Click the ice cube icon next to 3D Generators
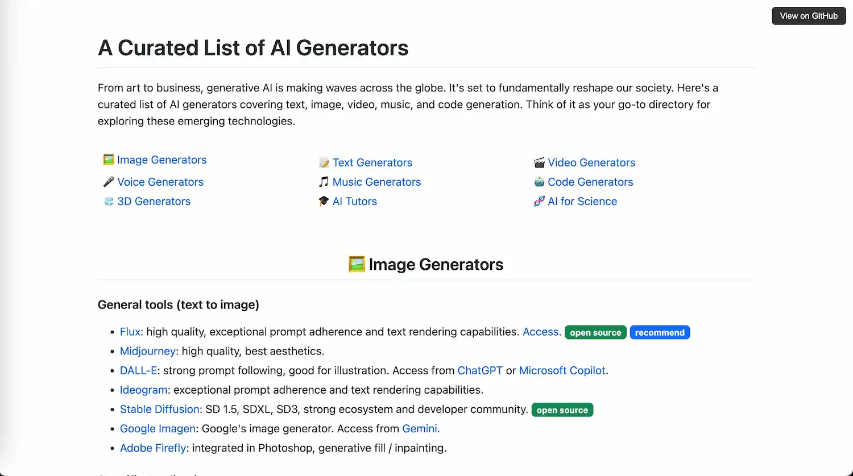 click(108, 201)
